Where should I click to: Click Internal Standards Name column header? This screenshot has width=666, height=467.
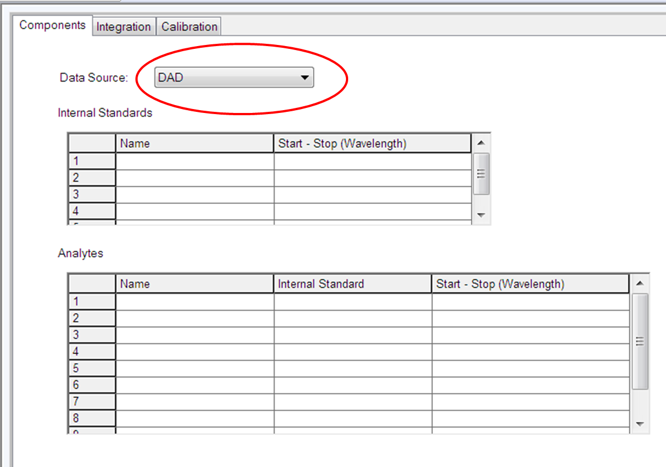click(x=194, y=144)
